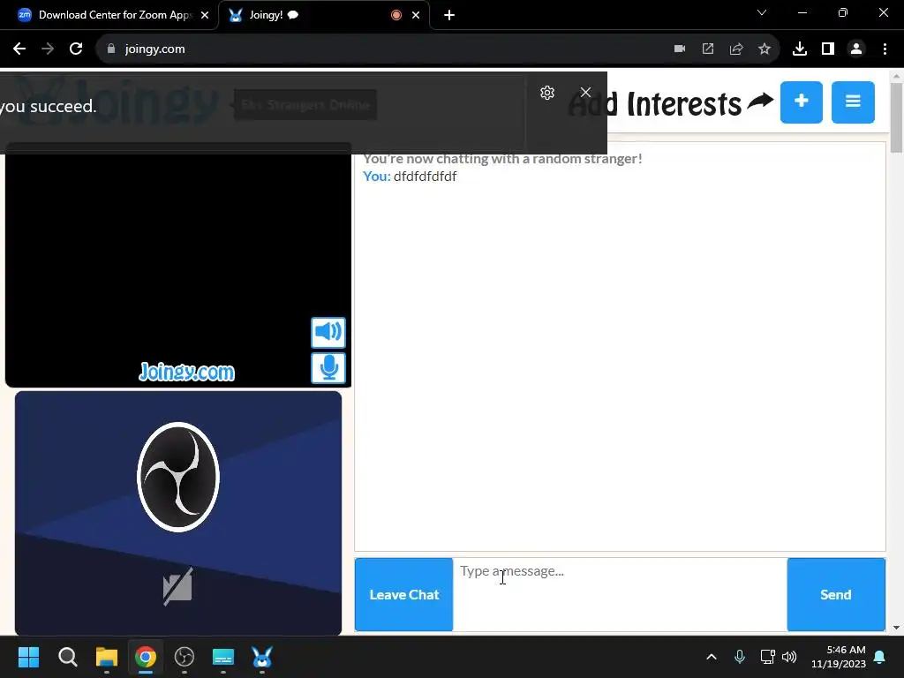Dismiss the overlay with the X icon

pyautogui.click(x=585, y=92)
